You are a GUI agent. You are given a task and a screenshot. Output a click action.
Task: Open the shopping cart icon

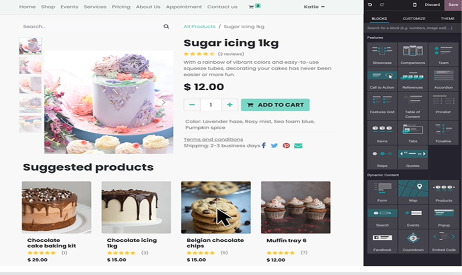[x=251, y=7]
